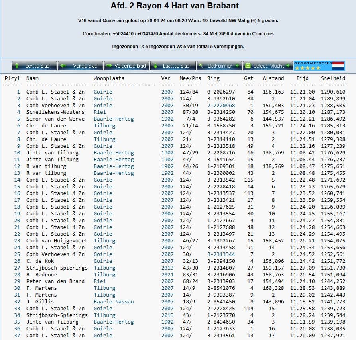Open club 2007 link in row 1
The width and height of the screenshot is (356, 340).
click(167, 92)
